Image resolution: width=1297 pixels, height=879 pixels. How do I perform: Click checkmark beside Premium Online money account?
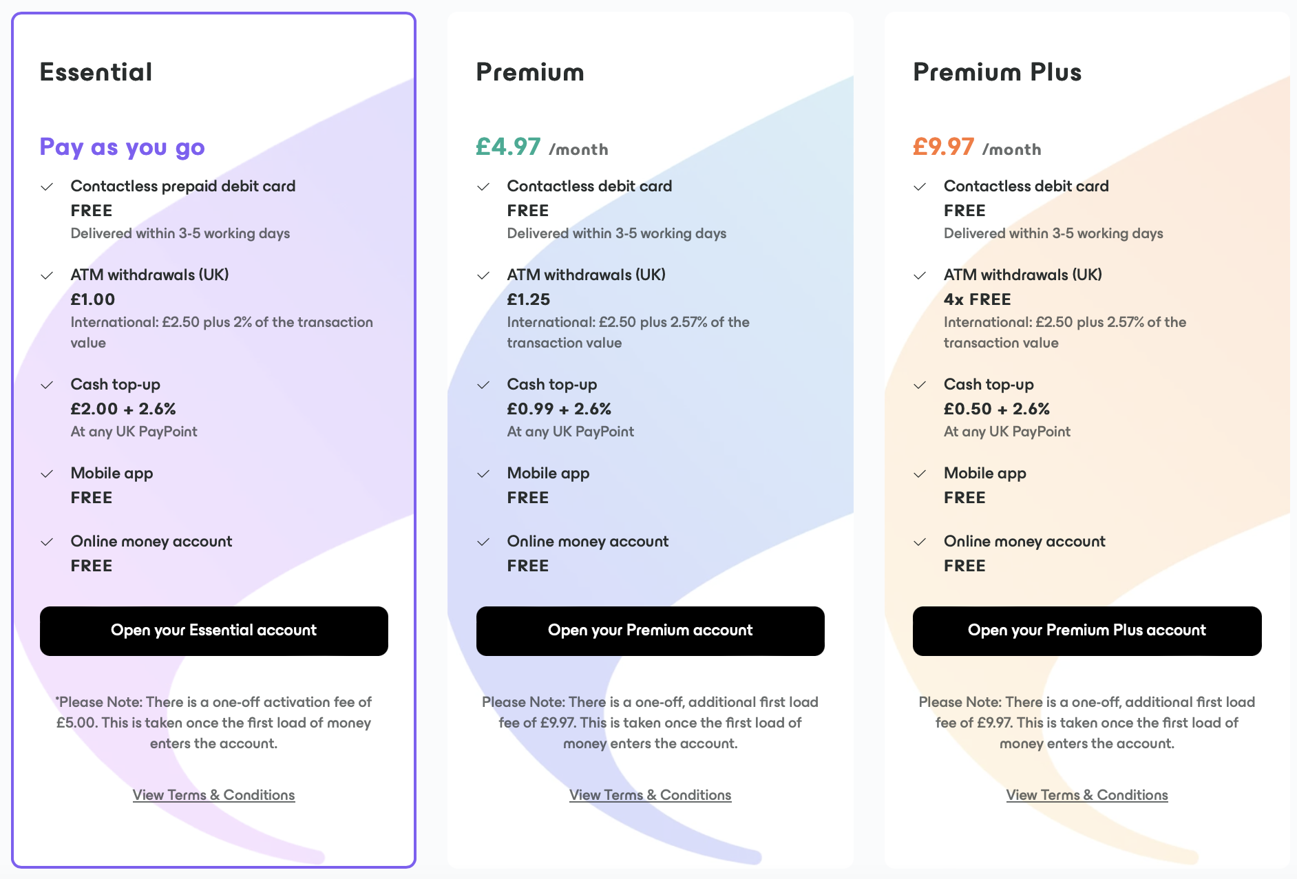coord(483,542)
